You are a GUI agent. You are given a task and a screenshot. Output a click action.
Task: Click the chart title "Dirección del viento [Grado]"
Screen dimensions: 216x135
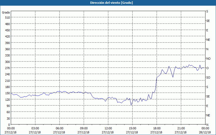112,3
